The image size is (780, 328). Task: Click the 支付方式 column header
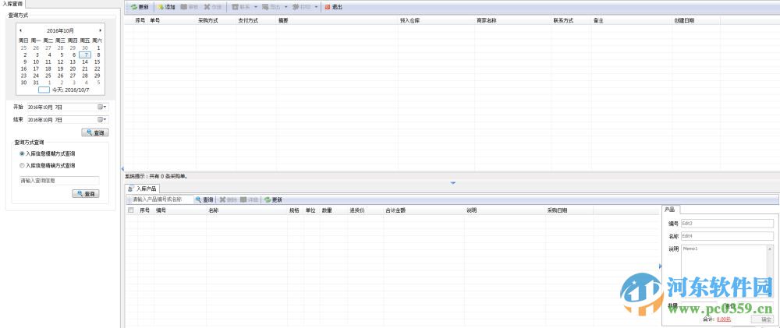click(248, 21)
